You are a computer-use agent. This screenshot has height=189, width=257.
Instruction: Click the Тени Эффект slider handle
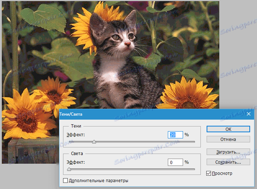pyautogui.click(x=94, y=142)
